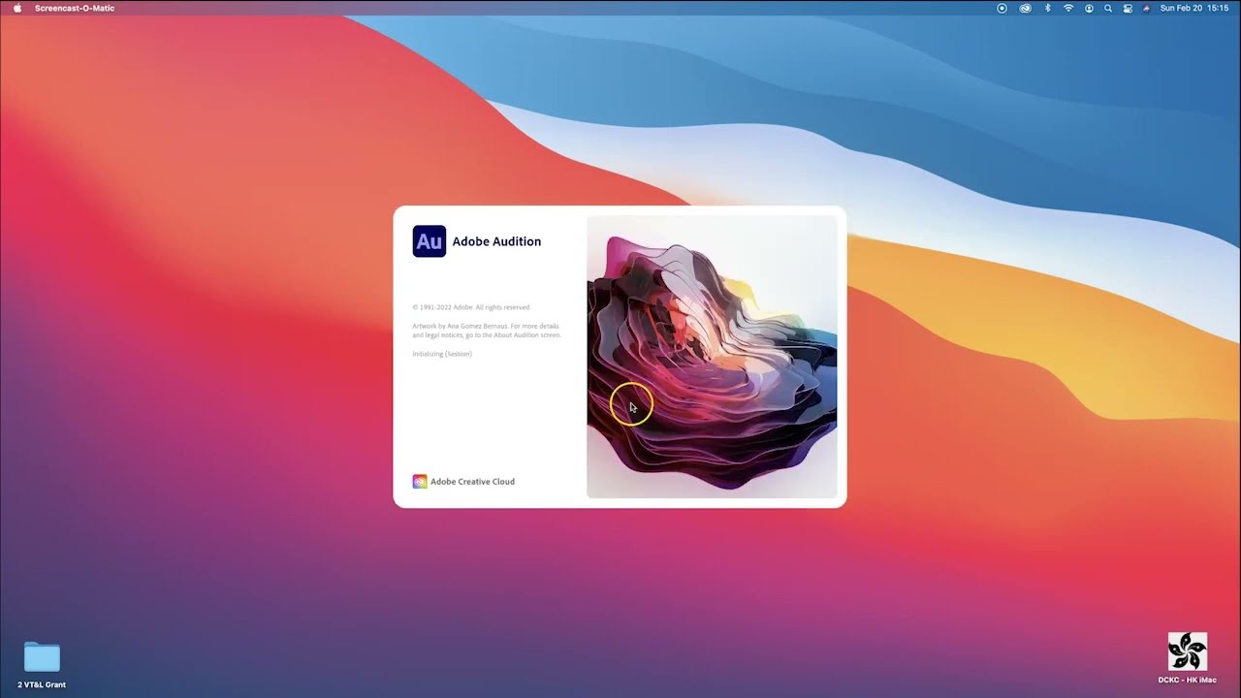The width and height of the screenshot is (1241, 698).
Task: Click the Siri icon in menu bar
Action: (x=1147, y=9)
